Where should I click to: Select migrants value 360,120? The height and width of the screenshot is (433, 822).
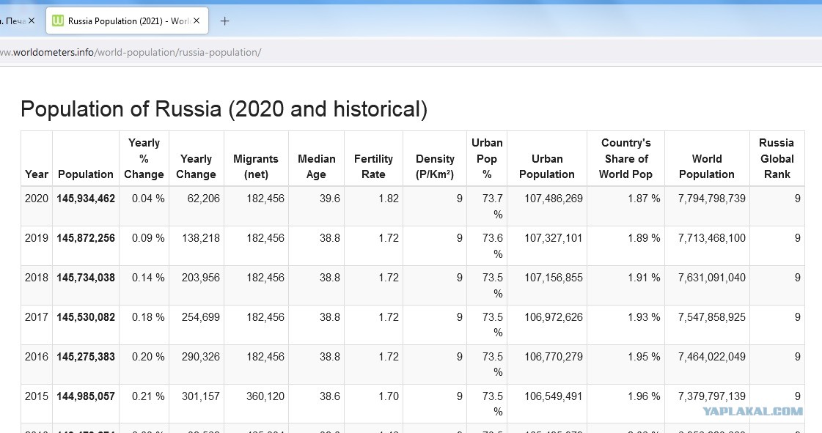tap(265, 396)
